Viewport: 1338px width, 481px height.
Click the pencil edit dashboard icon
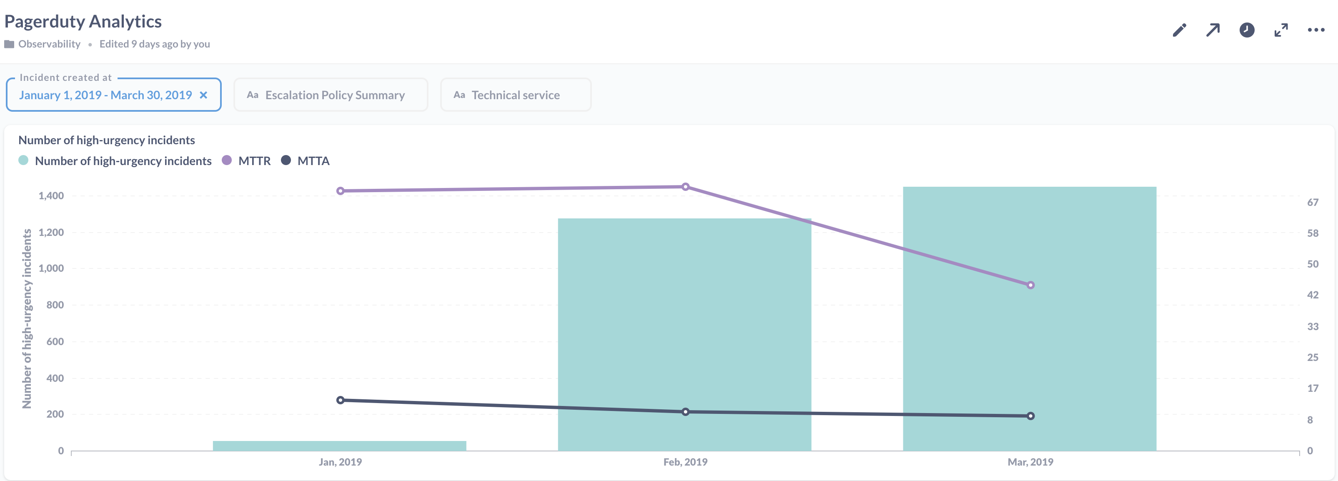(x=1179, y=30)
